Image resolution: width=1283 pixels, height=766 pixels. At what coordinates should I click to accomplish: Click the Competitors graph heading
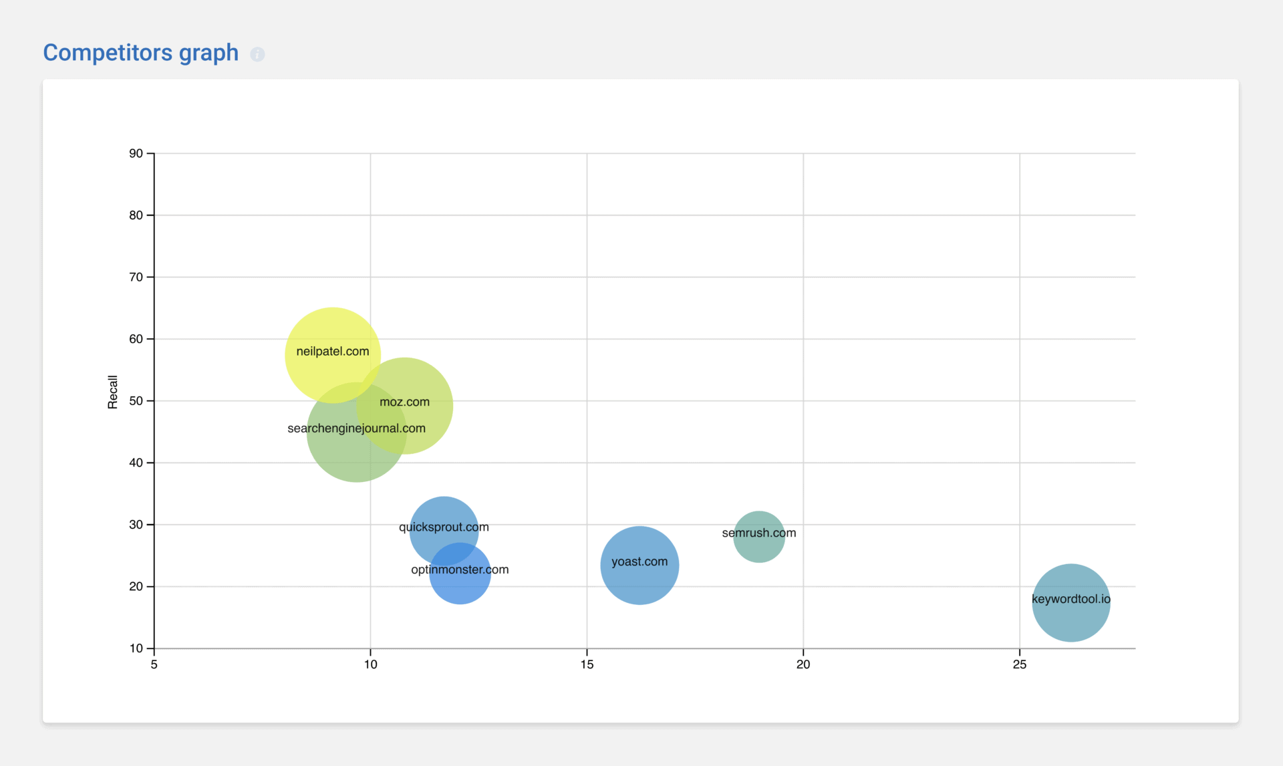pyautogui.click(x=140, y=52)
